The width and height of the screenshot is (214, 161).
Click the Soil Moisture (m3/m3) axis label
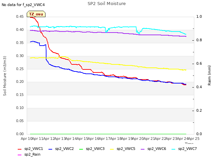pyautogui.click(x=5, y=76)
